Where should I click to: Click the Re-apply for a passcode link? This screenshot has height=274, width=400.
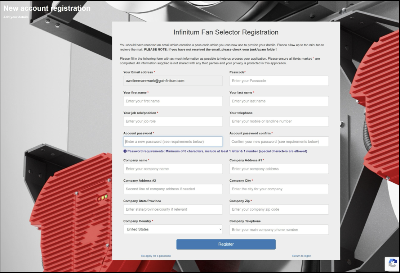[x=156, y=256]
